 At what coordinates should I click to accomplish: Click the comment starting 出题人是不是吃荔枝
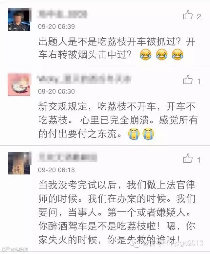[x=117, y=48]
